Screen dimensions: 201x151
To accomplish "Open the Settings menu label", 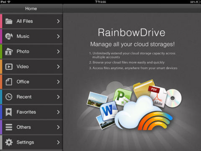I will [25, 142].
